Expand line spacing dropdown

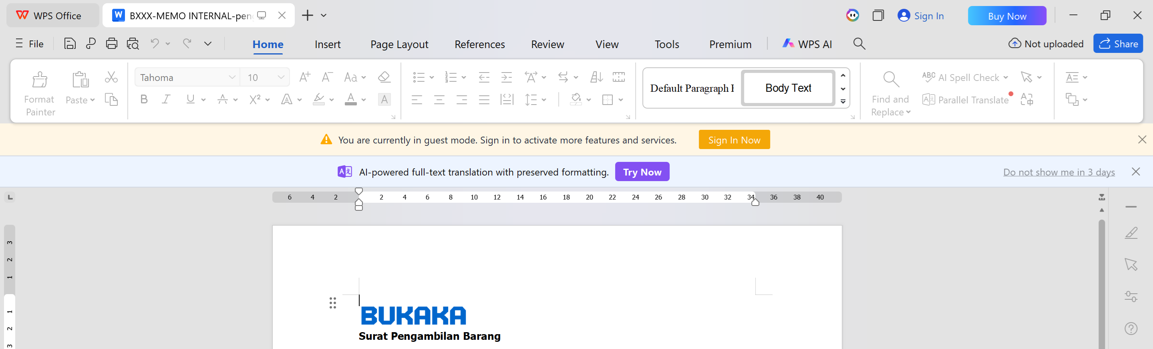544,100
